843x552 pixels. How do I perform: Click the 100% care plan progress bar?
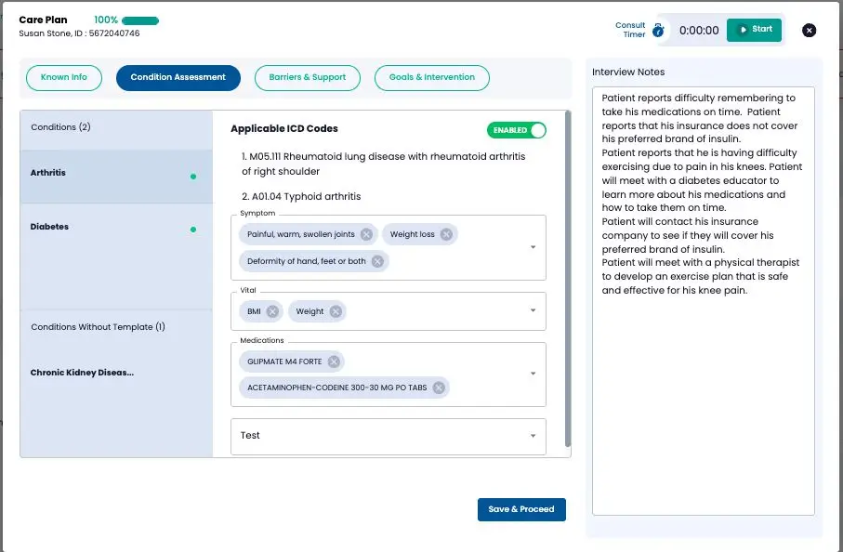pos(140,21)
